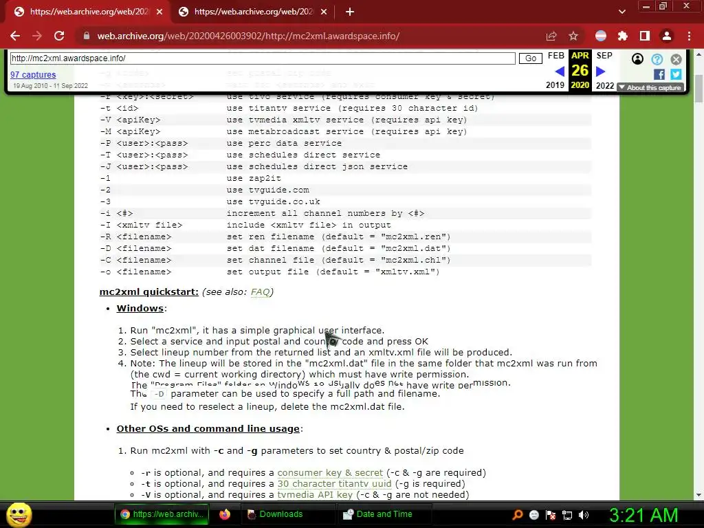Image resolution: width=704 pixels, height=528 pixels.
Task: Click the 'mc2xml quickstart:' heading
Action: coord(148,291)
